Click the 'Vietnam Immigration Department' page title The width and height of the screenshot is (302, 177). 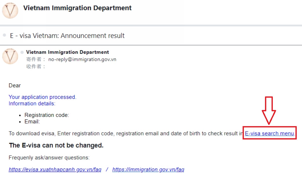coord(78,8)
